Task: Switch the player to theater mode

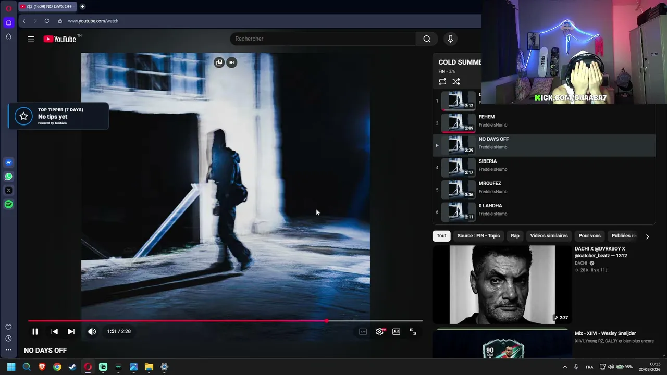Action: pos(397,331)
